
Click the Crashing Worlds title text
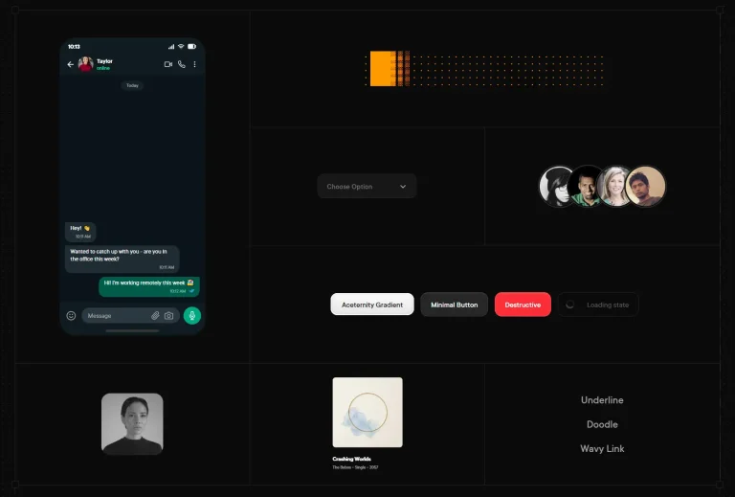351,459
